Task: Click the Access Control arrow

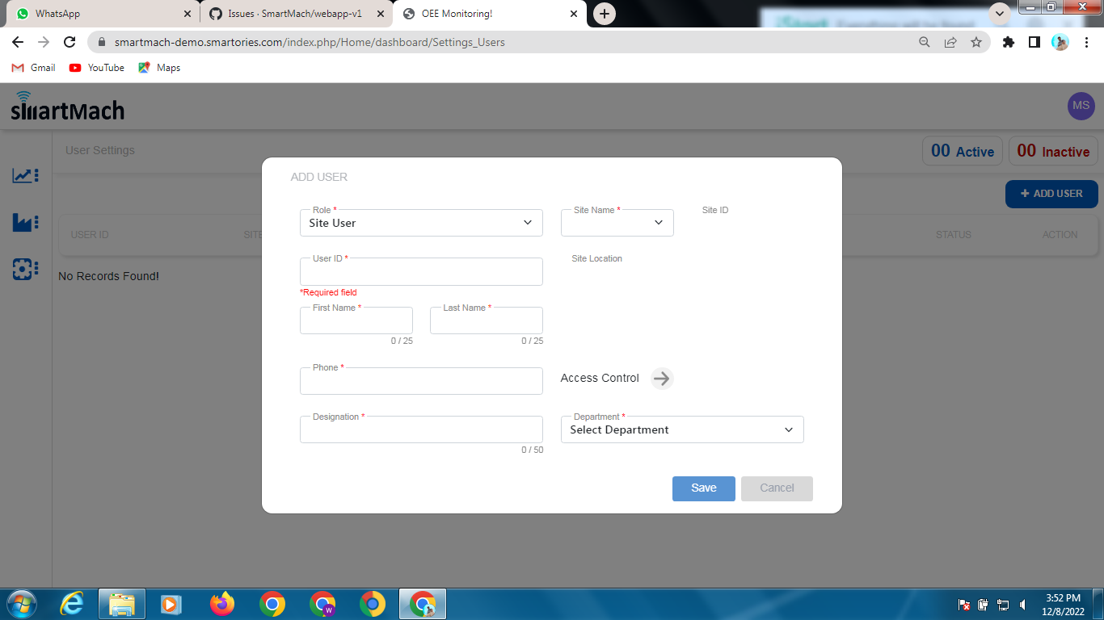Action: (x=662, y=379)
